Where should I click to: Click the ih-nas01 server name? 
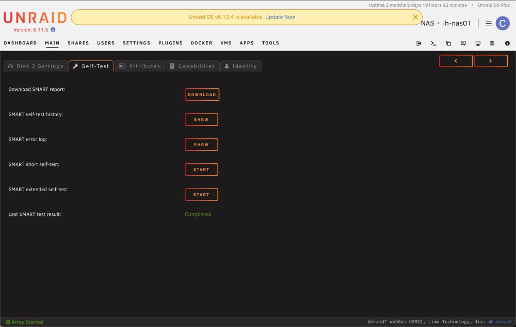pos(457,23)
